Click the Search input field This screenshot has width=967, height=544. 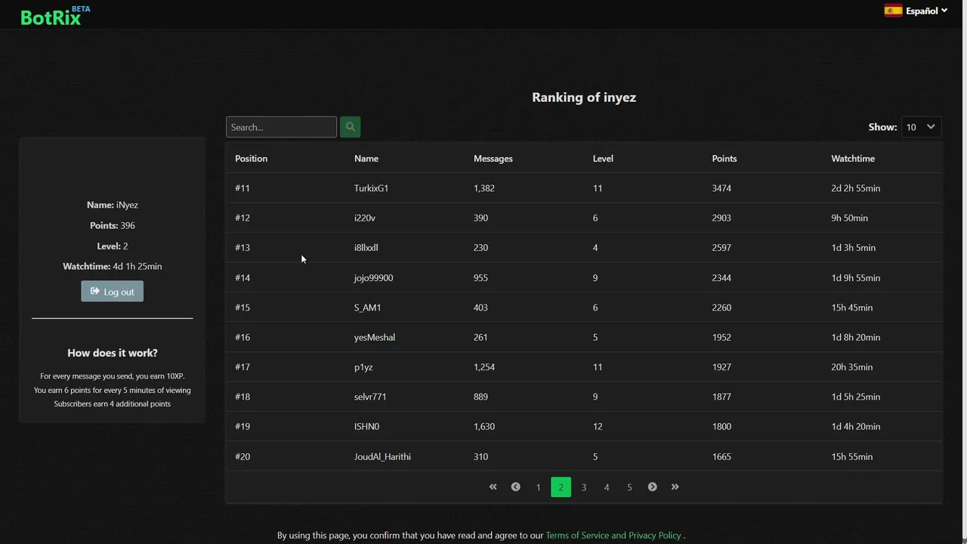(281, 127)
